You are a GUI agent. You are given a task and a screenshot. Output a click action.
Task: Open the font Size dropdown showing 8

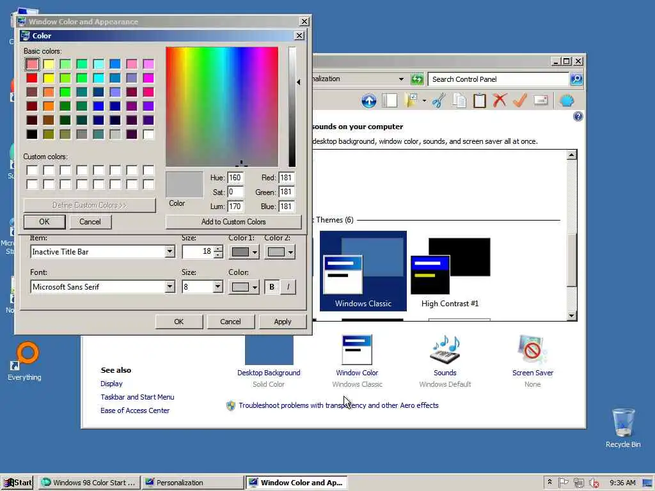217,286
